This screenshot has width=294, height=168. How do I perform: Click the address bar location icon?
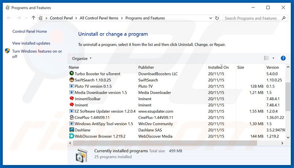[41, 18]
